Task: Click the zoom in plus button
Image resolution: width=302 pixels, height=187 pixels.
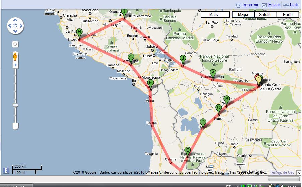Action: click(x=15, y=65)
